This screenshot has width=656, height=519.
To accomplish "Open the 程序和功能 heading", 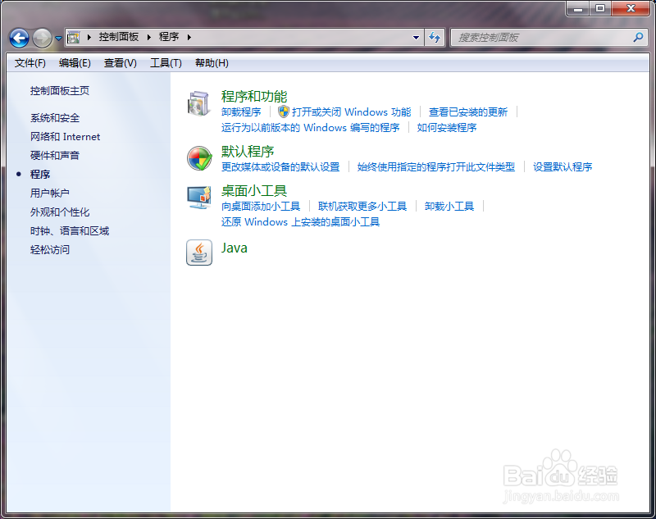I will [254, 97].
